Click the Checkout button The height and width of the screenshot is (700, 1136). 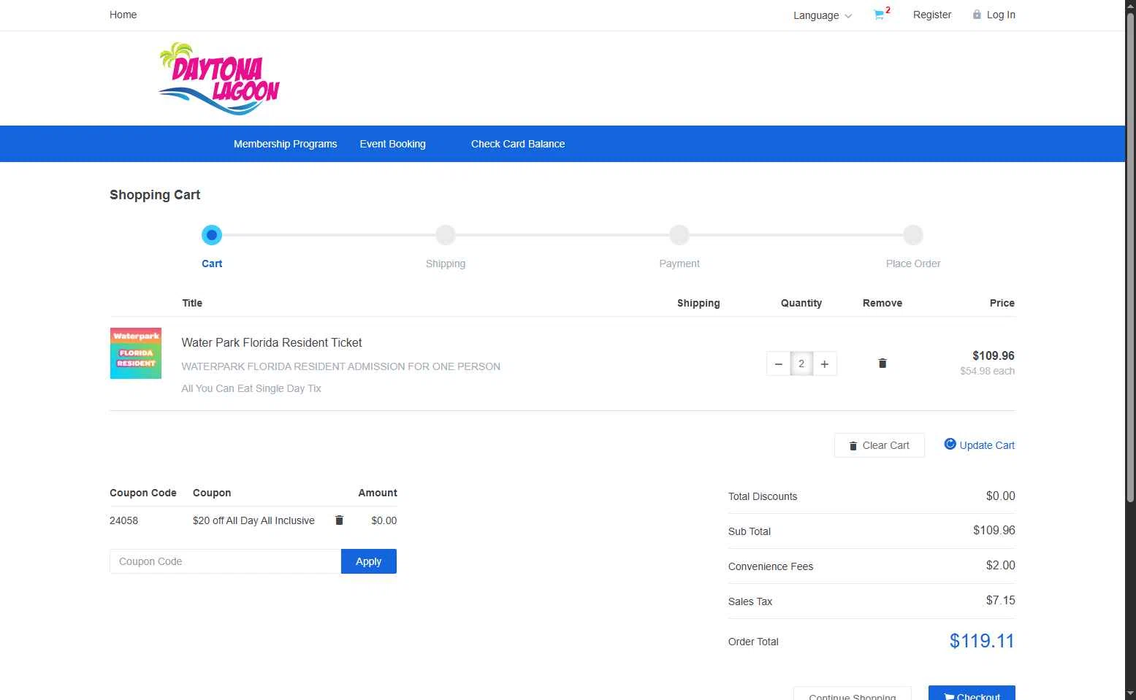click(x=972, y=693)
